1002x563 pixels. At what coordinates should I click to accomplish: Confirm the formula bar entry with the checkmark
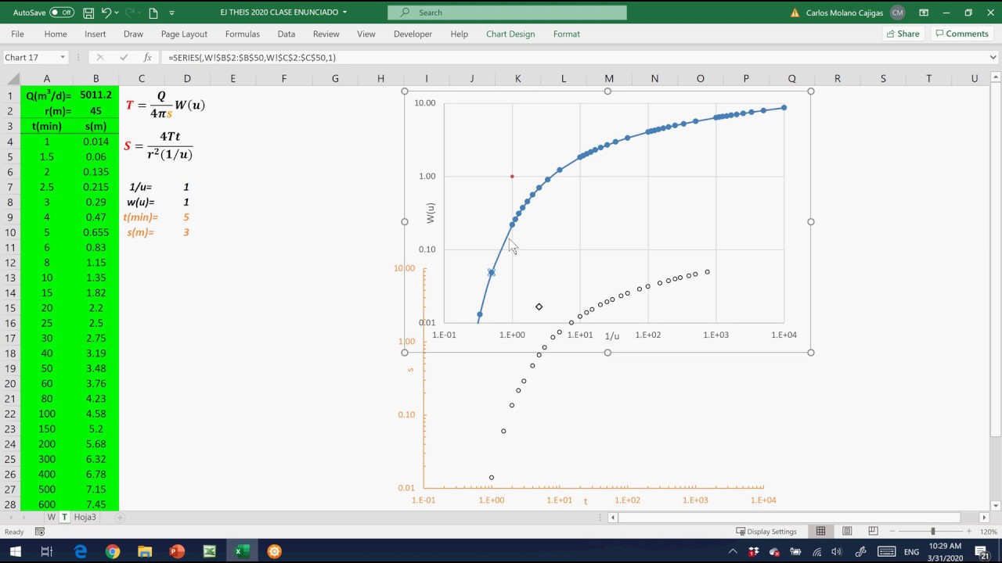click(124, 57)
